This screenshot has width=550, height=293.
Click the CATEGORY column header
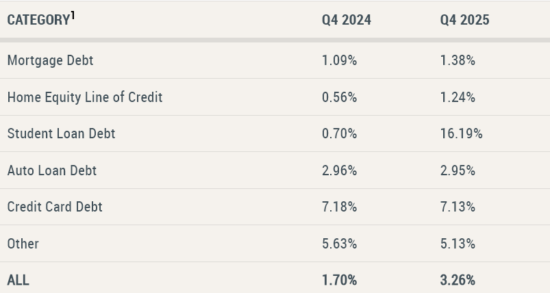coord(36,21)
